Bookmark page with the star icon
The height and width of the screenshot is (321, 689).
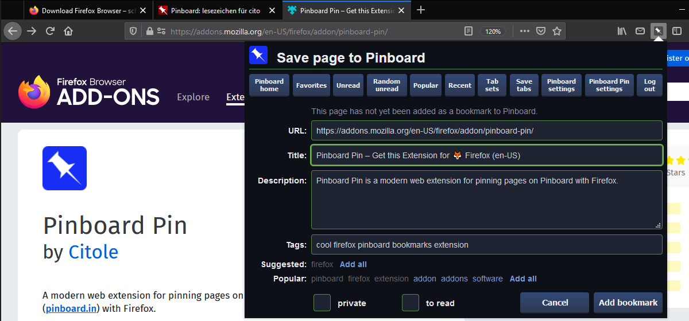[556, 31]
